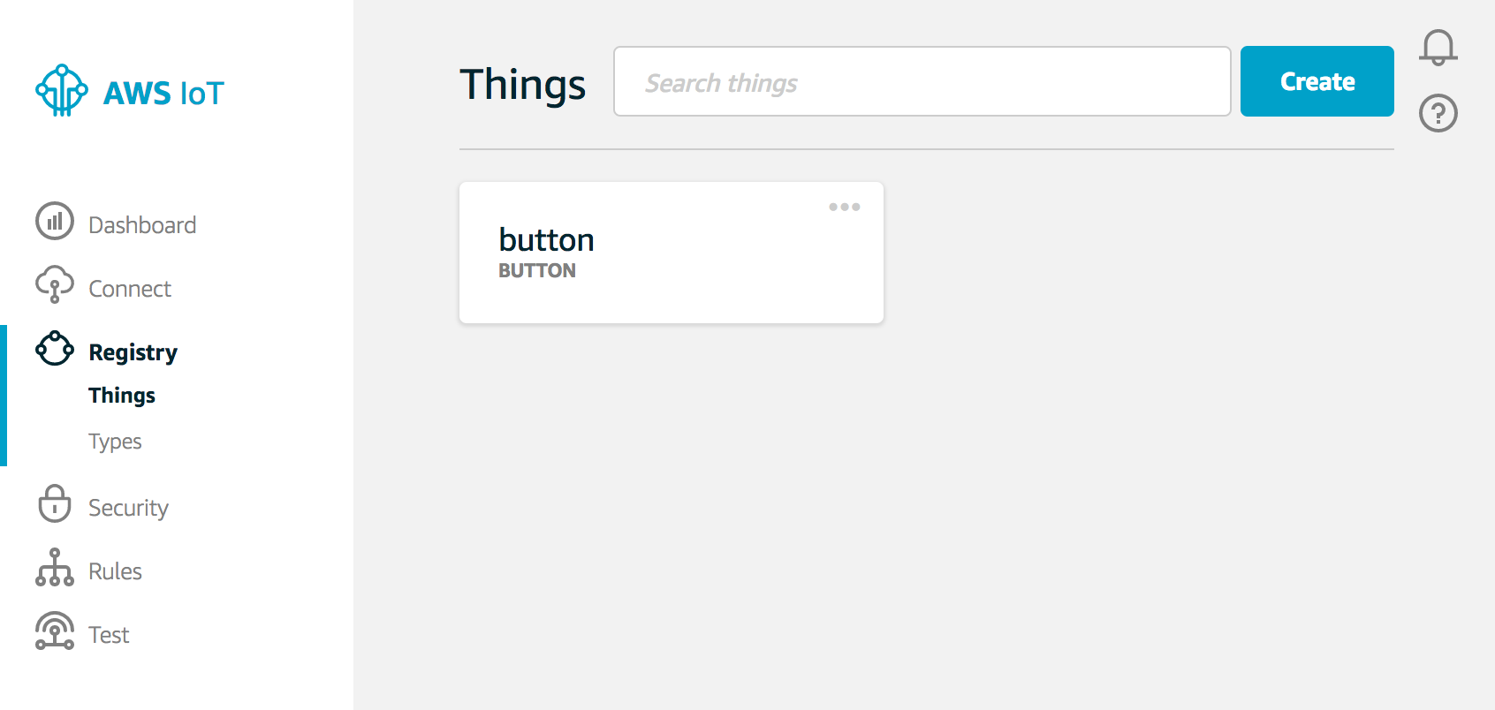
Task: Click the Connect cloud icon
Action: [x=55, y=284]
